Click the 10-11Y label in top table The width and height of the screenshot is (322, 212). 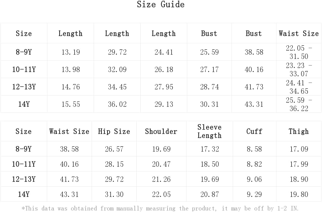[x=24, y=69]
